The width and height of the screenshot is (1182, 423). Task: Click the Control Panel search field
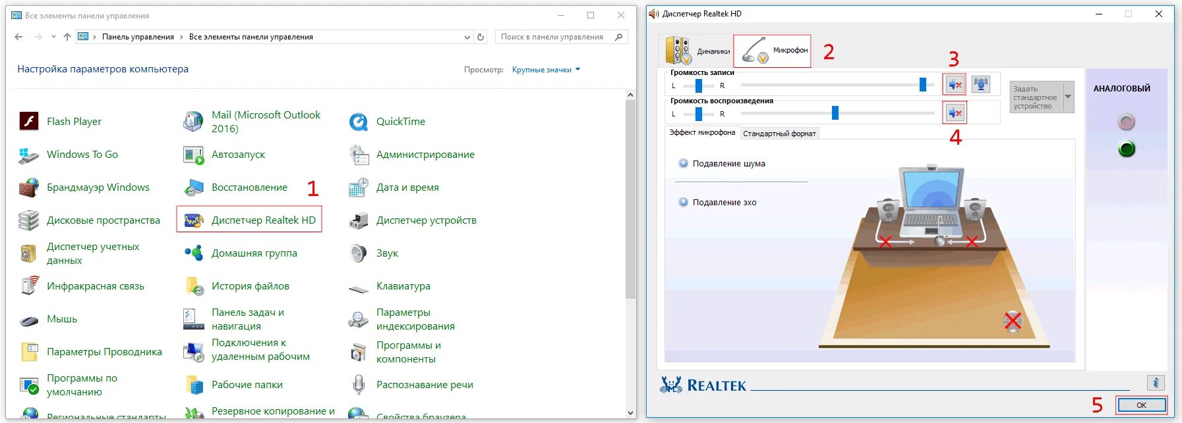tap(560, 37)
